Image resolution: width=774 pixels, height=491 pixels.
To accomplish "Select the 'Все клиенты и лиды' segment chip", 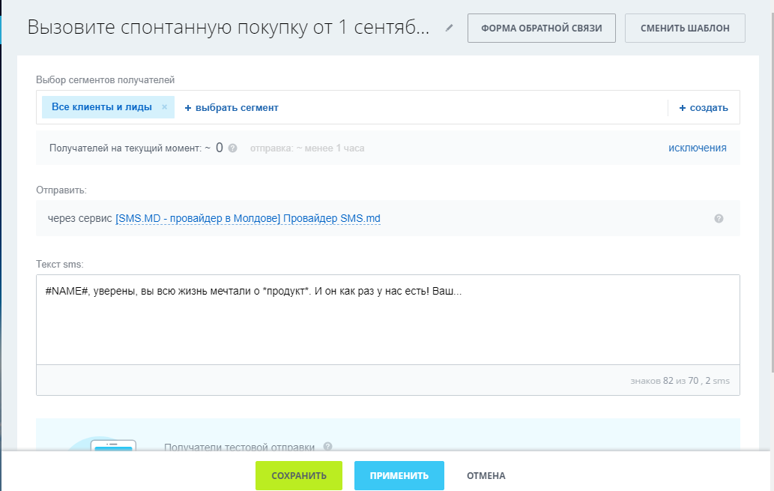I will click(101, 107).
